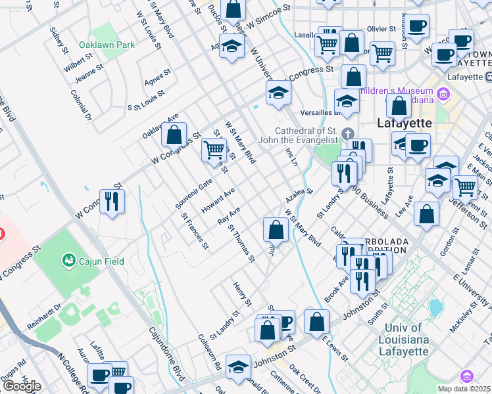Select the grocery cart marker by Jefferson St
The width and height of the screenshot is (492, 394).
click(x=465, y=188)
